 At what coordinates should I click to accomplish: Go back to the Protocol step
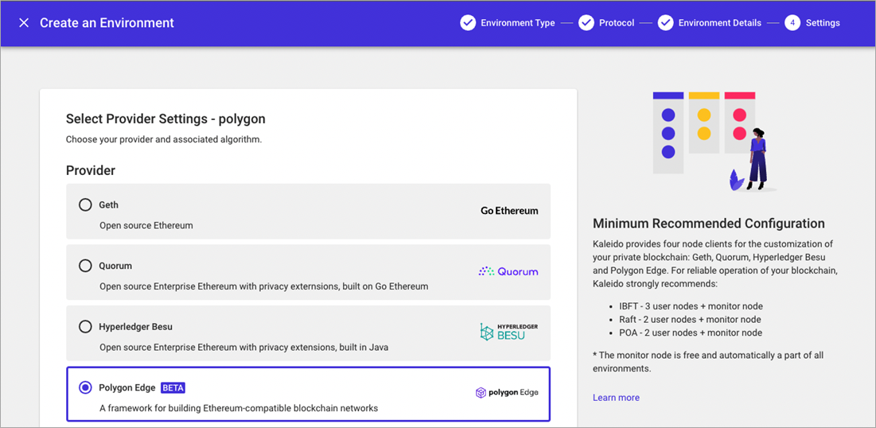click(x=606, y=23)
